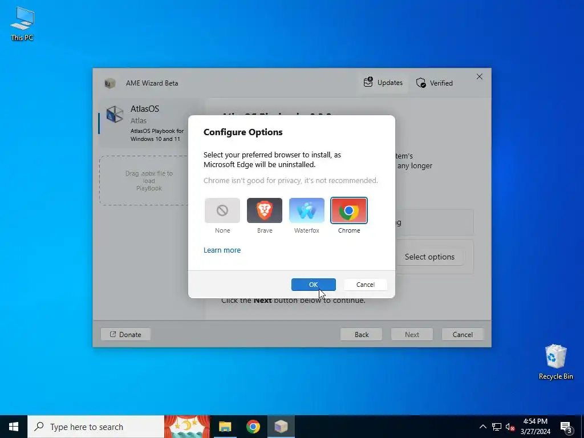Confirm with the OK button
The height and width of the screenshot is (438, 584).
tap(314, 285)
